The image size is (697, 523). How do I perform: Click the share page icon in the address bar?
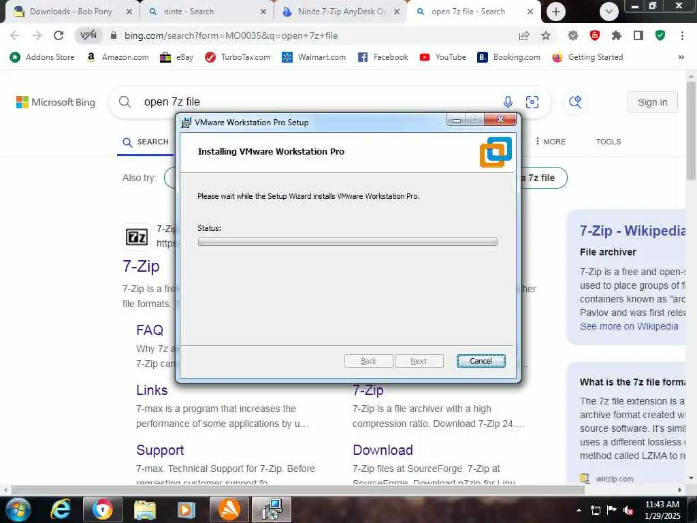(524, 36)
